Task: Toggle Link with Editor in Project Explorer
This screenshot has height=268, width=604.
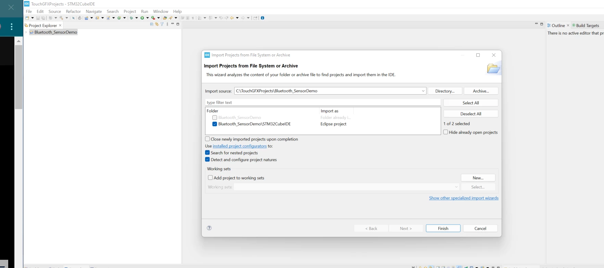Action: (157, 24)
